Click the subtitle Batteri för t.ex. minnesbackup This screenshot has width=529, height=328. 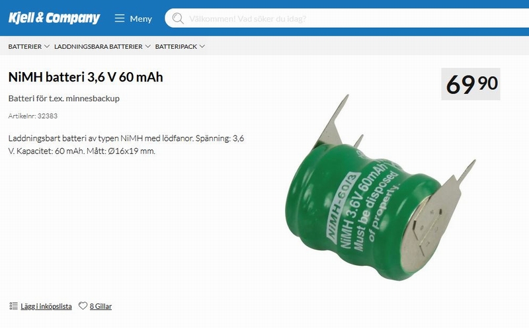(63, 98)
